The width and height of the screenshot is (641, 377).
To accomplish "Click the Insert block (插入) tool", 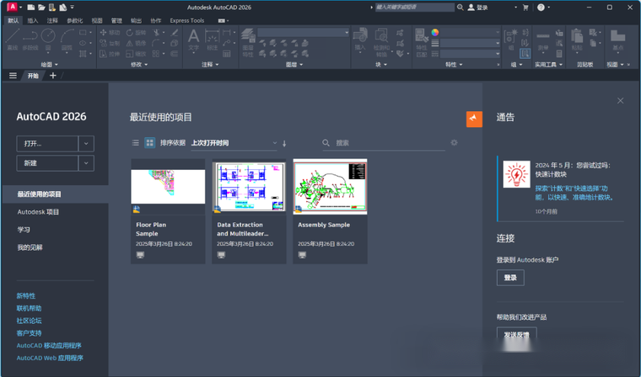I will click(x=360, y=40).
